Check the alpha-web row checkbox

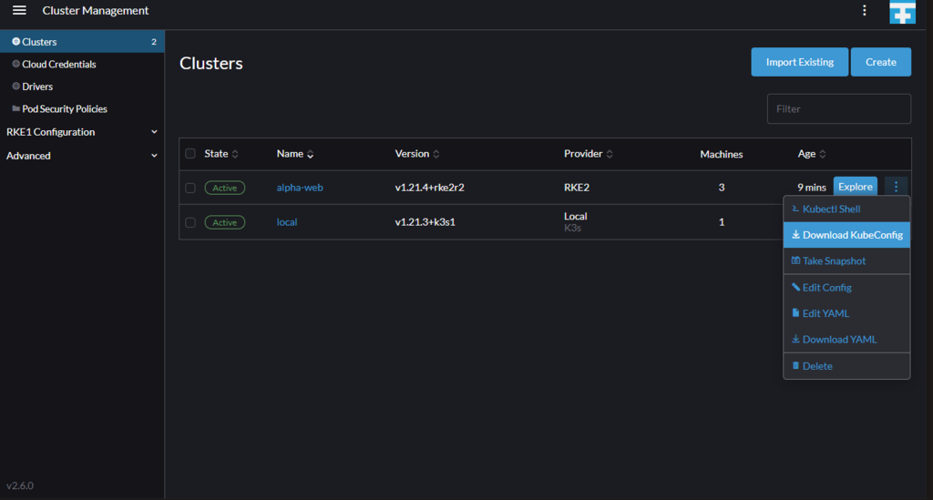[x=190, y=188]
